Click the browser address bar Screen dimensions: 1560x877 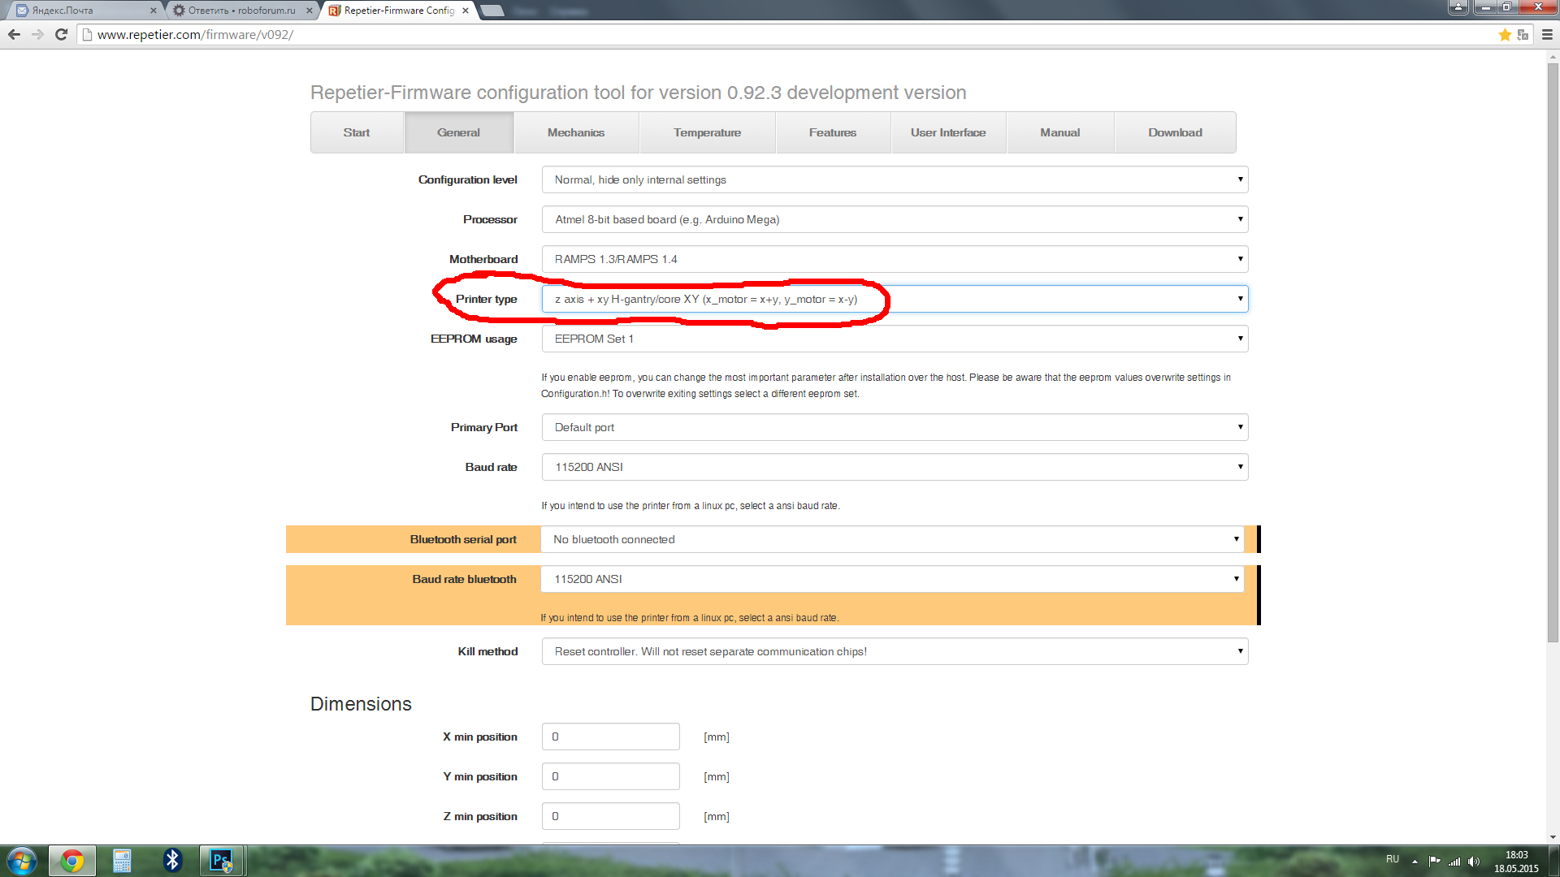click(x=731, y=34)
